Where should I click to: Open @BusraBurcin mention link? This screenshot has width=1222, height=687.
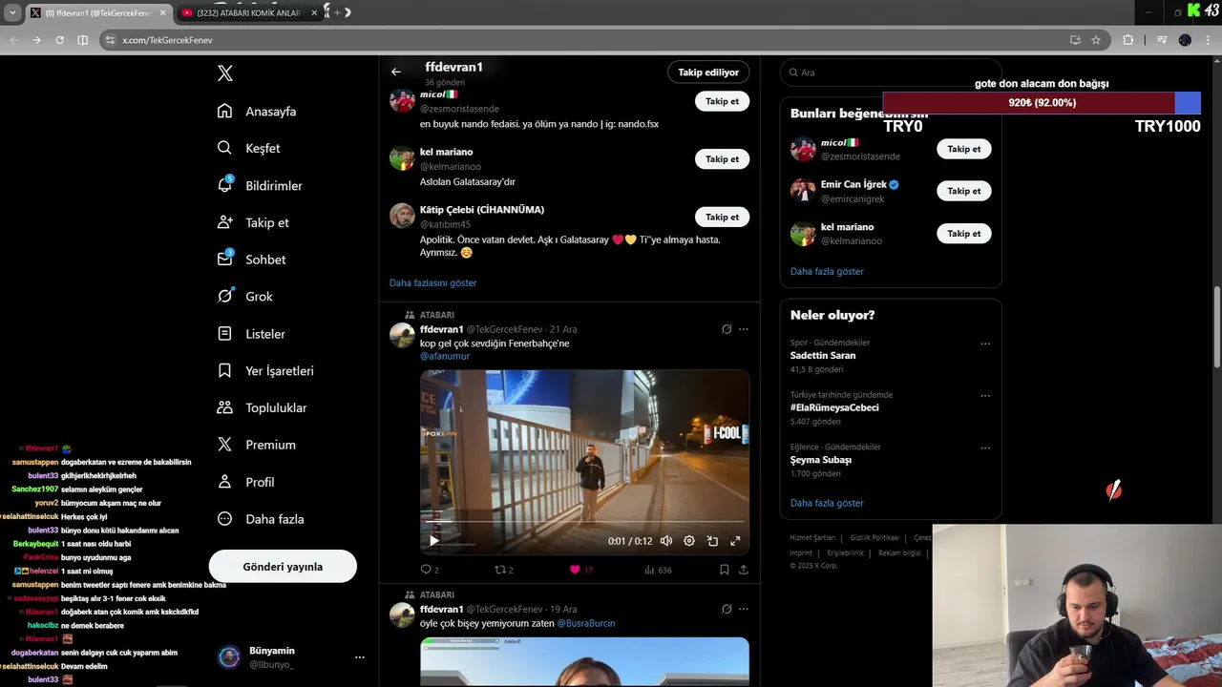coord(585,623)
